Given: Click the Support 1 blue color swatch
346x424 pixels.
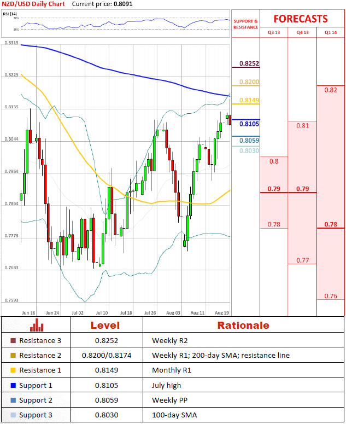Looking at the screenshot, I should (x=13, y=385).
